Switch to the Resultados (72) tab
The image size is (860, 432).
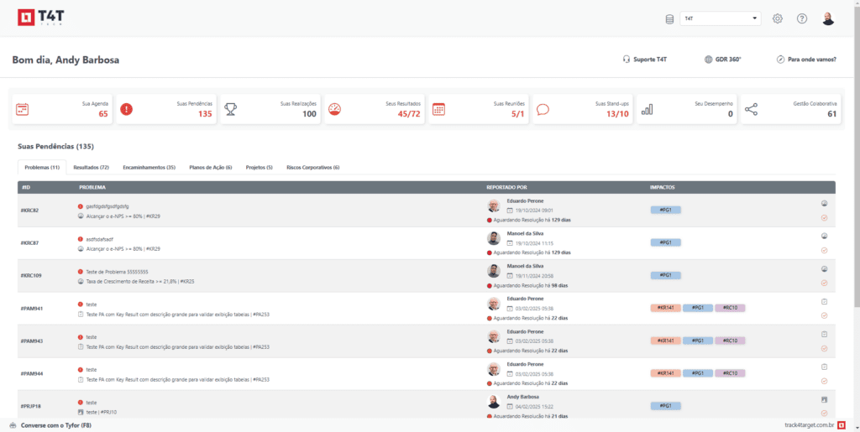91,167
